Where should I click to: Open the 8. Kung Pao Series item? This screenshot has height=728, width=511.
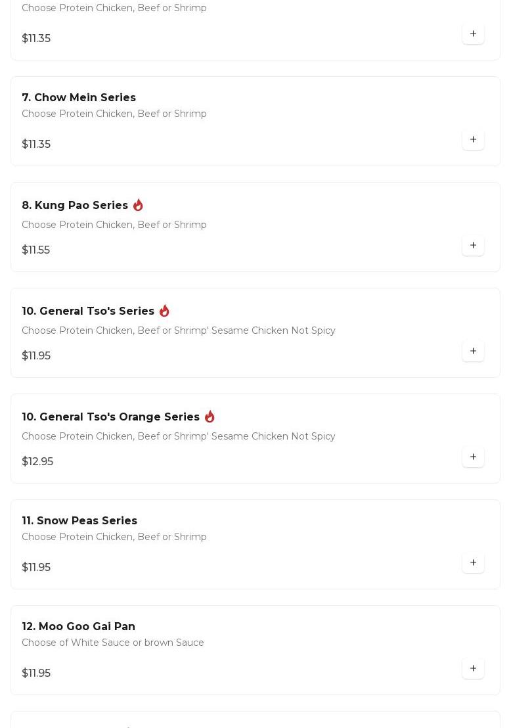(75, 206)
